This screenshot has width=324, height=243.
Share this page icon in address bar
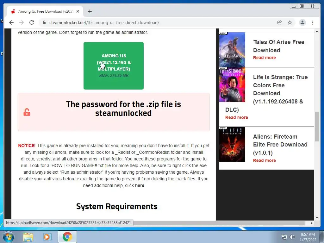tap(280, 22)
